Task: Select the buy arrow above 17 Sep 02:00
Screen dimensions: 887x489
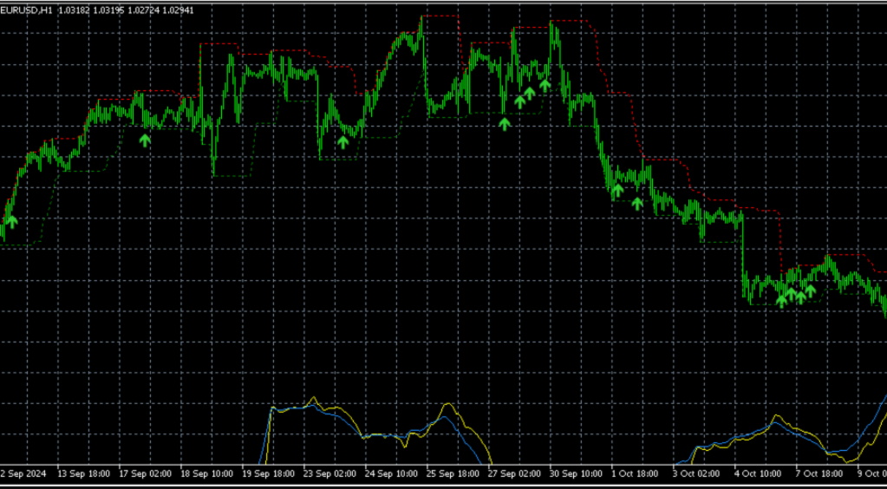Action: coord(146,140)
